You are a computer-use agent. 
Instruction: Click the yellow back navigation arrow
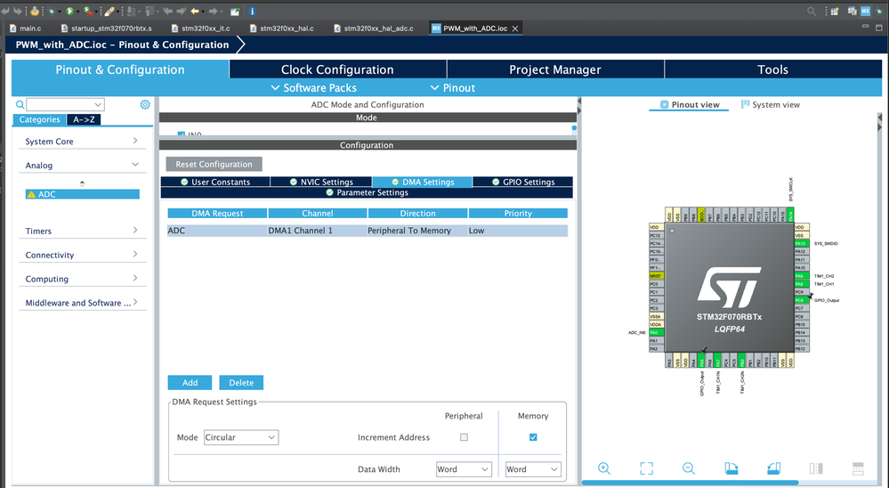(x=195, y=12)
